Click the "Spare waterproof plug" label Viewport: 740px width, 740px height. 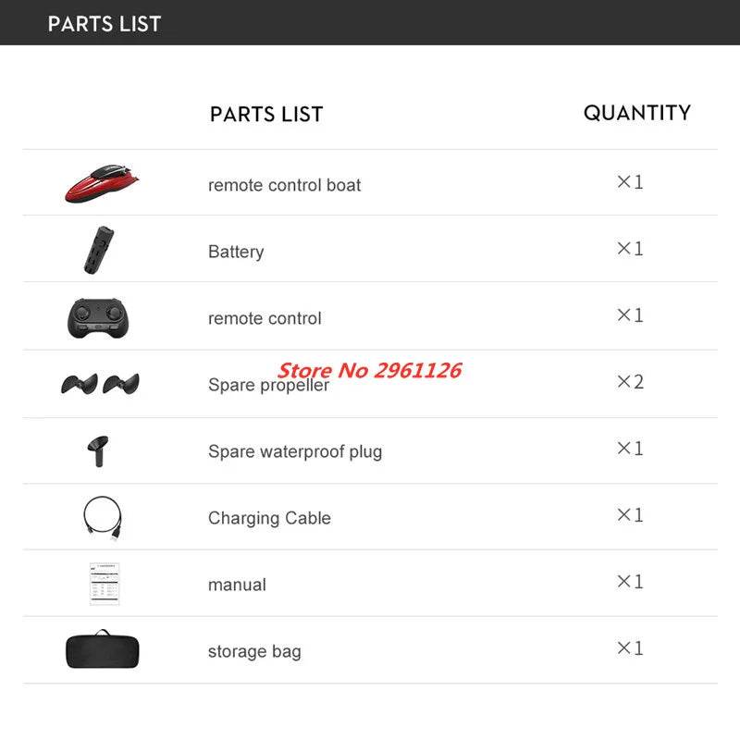(294, 451)
